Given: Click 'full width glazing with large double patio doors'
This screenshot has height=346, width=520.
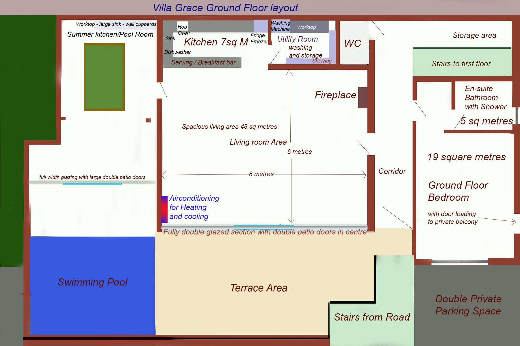Looking at the screenshot, I should (x=92, y=177).
